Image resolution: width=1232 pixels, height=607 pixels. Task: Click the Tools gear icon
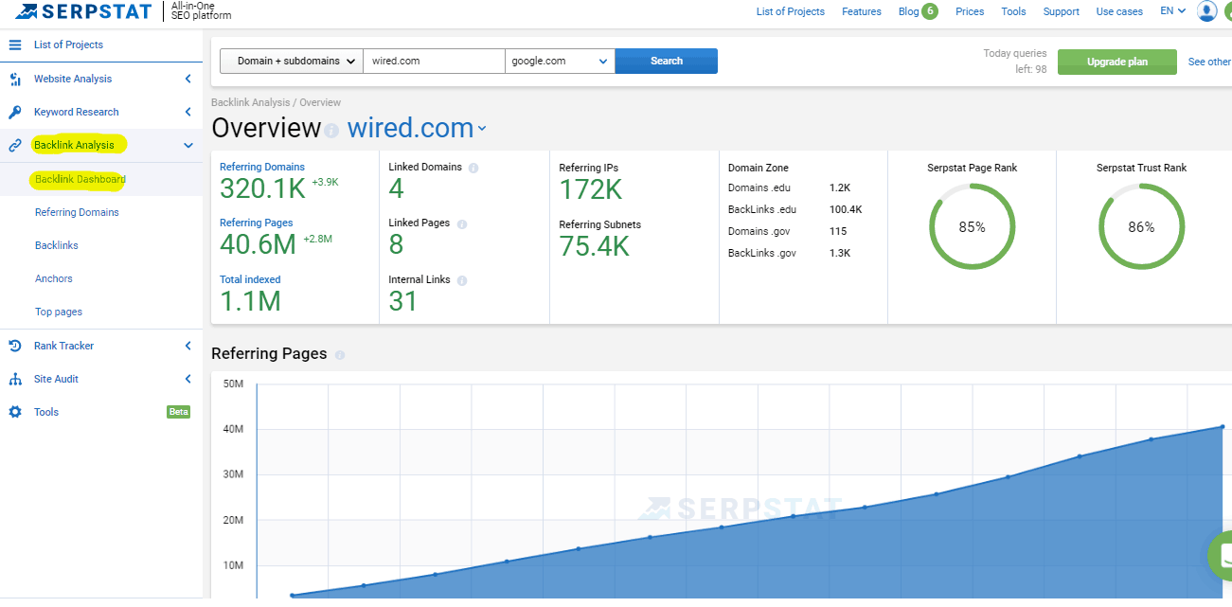coord(15,412)
